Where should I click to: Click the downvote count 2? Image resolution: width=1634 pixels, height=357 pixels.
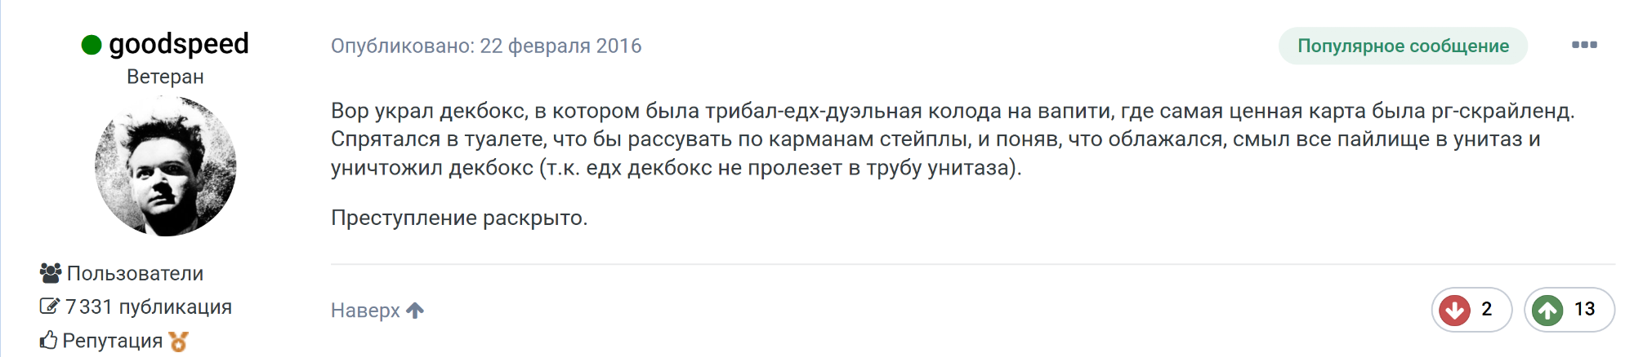1486,310
